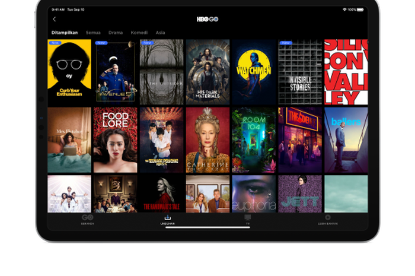Open the TV screen icon

(x=248, y=217)
